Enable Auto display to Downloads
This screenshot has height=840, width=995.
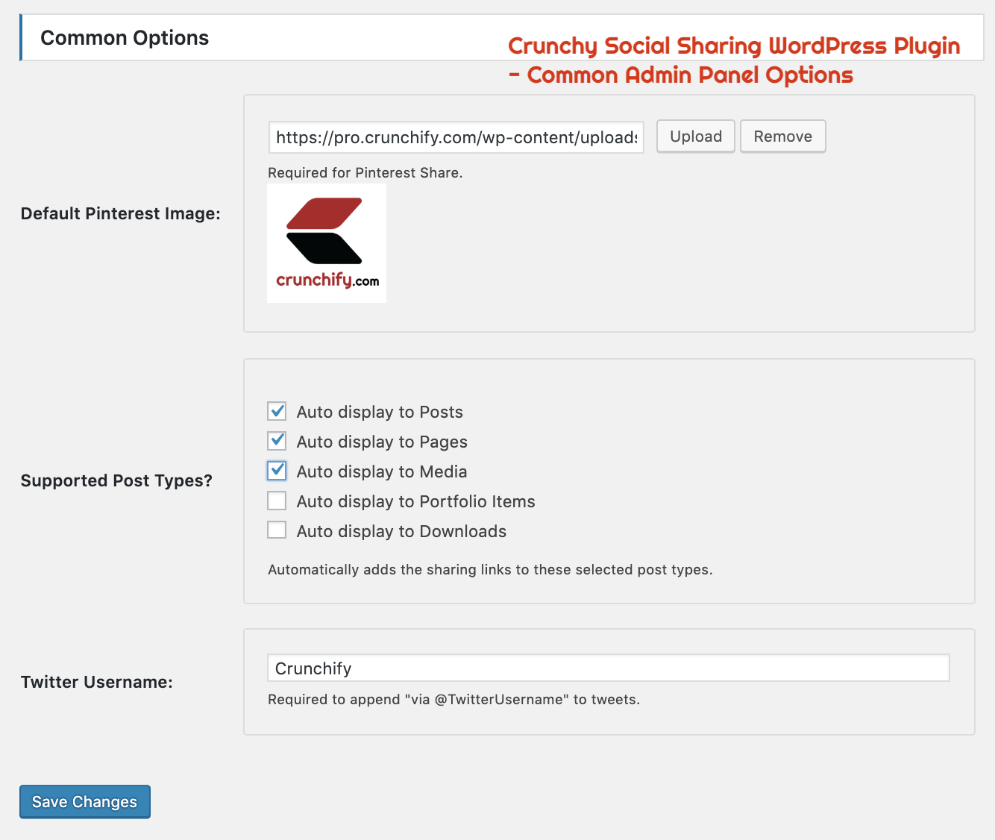(x=277, y=530)
